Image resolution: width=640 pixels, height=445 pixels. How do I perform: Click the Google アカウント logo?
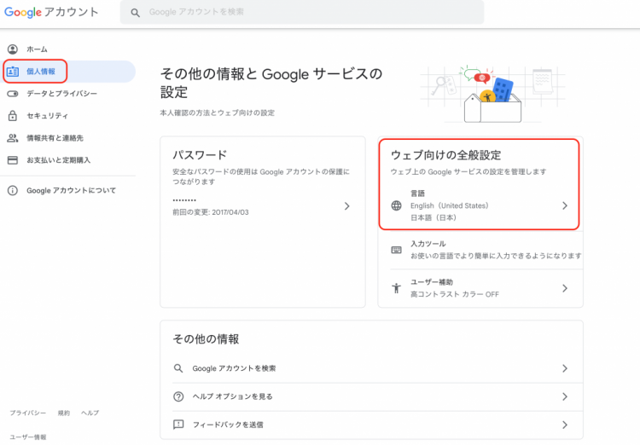click(51, 12)
